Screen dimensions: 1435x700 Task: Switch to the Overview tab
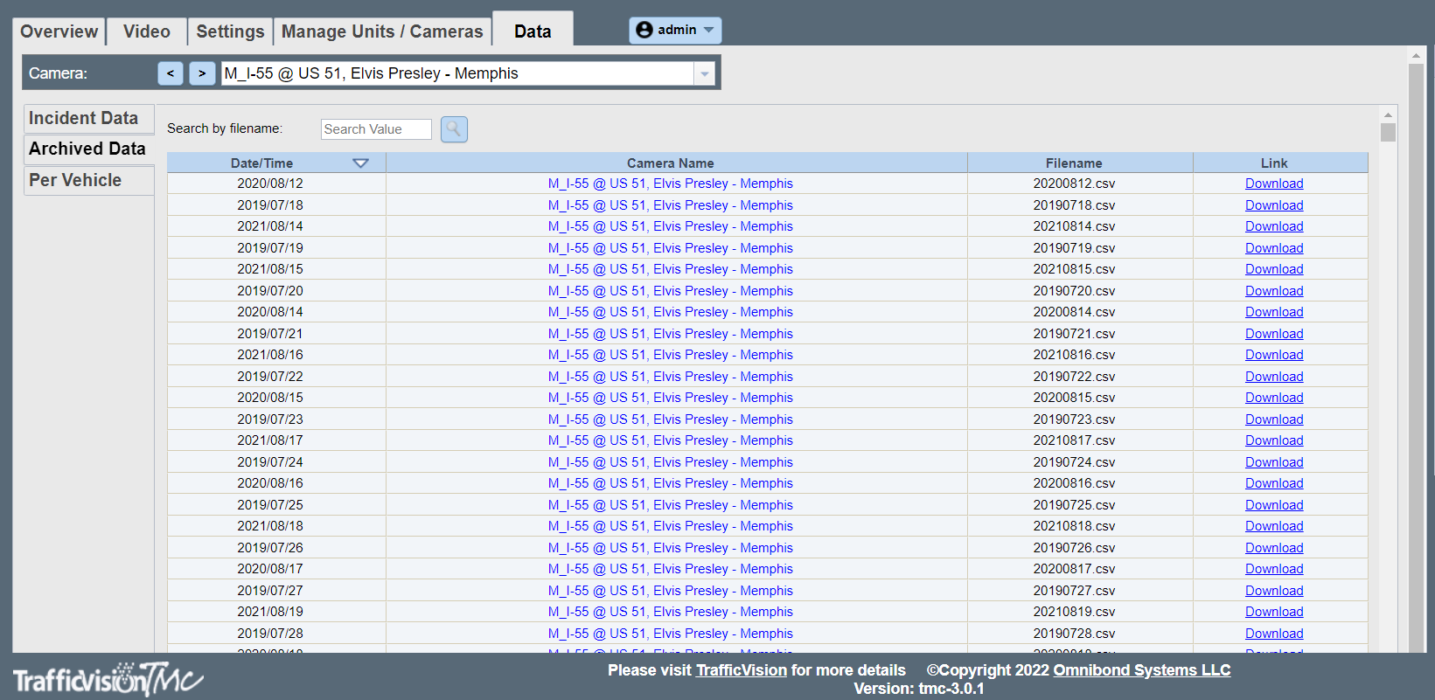(x=59, y=31)
